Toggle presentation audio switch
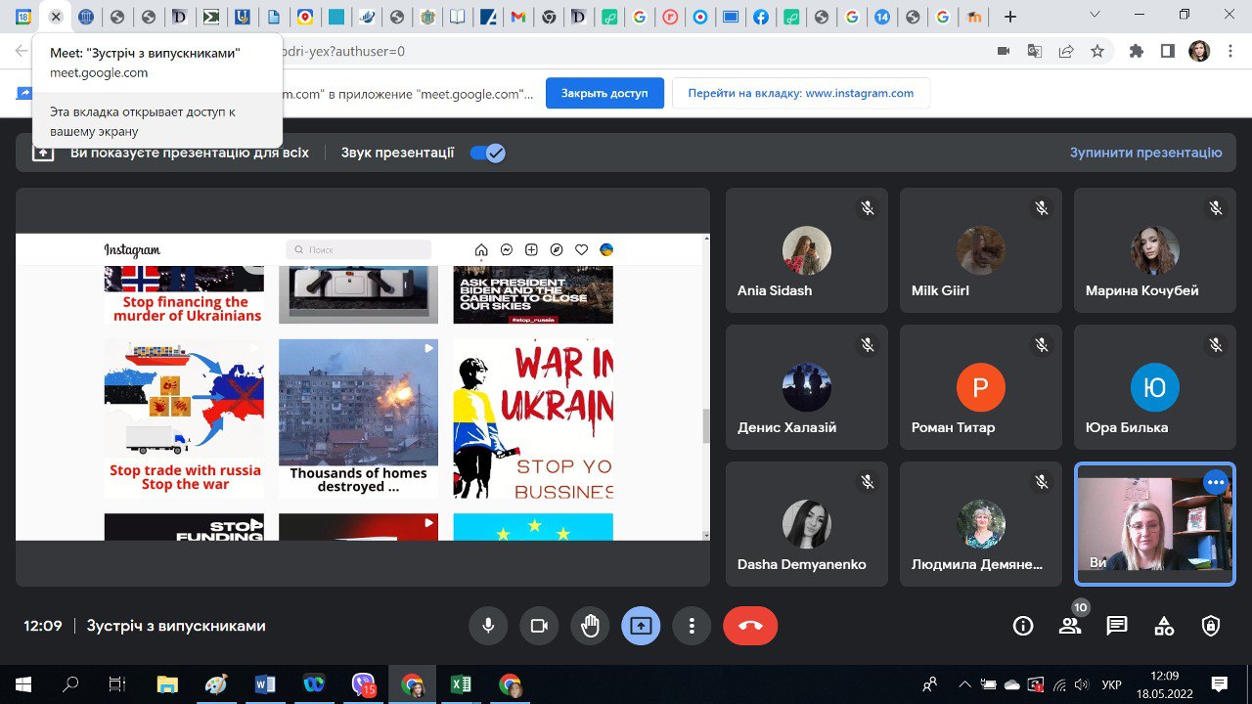The image size is (1252, 704). [488, 153]
